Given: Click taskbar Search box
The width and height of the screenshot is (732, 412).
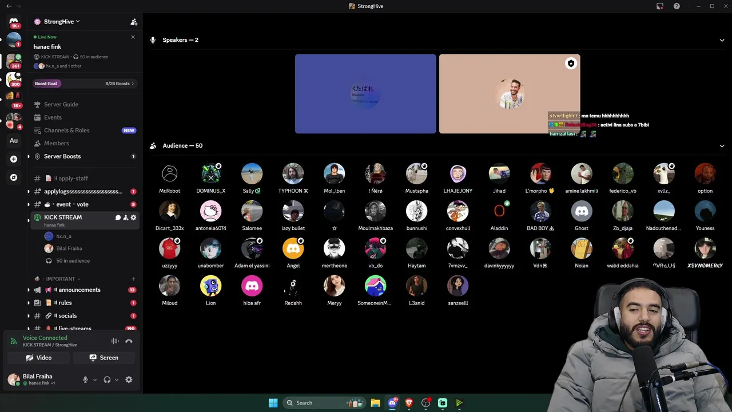Looking at the screenshot, I should point(325,403).
